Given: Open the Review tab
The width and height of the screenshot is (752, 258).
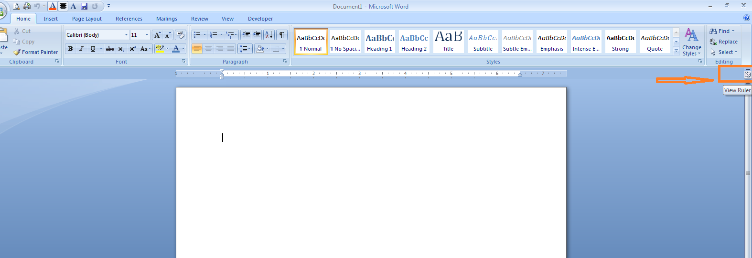Looking at the screenshot, I should point(199,19).
